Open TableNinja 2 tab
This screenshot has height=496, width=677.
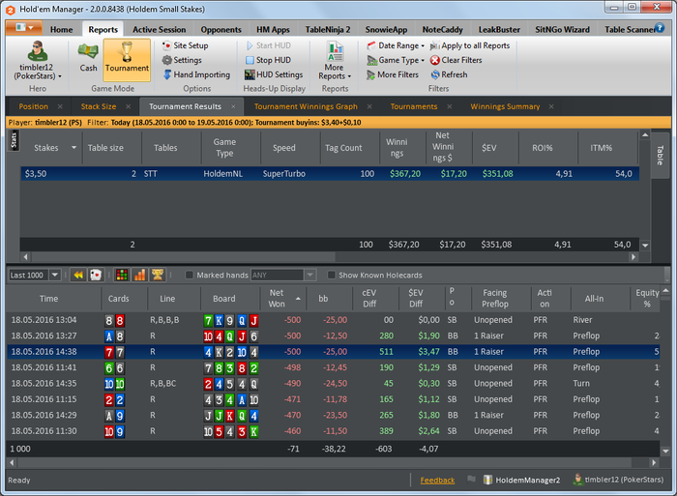click(328, 29)
